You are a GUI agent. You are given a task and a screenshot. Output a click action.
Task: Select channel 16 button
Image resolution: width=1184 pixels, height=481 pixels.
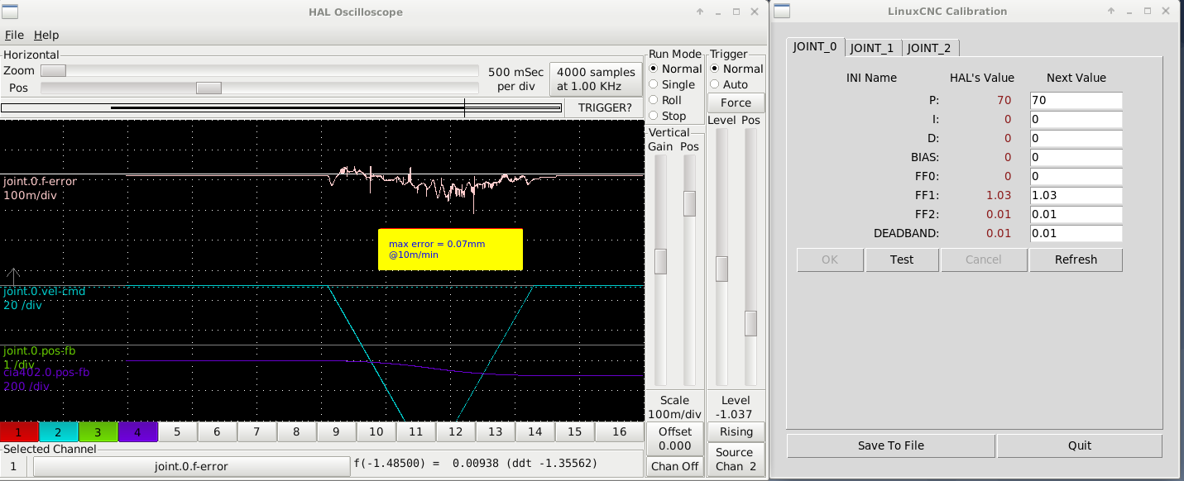[x=619, y=431]
